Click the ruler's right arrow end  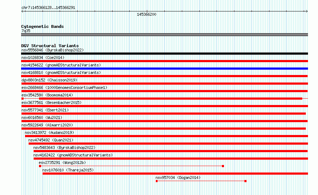[x=307, y=11]
